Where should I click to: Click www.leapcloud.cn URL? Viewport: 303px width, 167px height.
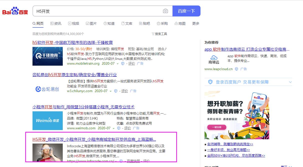(218, 69)
